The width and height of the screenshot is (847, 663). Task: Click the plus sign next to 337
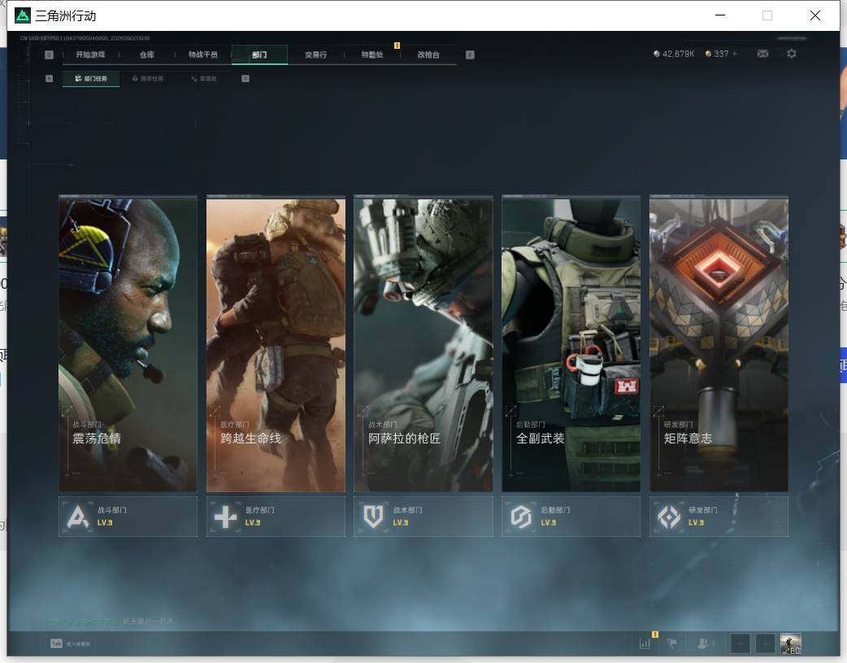tap(735, 54)
